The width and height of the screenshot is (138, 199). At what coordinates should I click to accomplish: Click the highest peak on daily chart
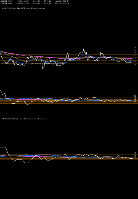[x=84, y=49]
